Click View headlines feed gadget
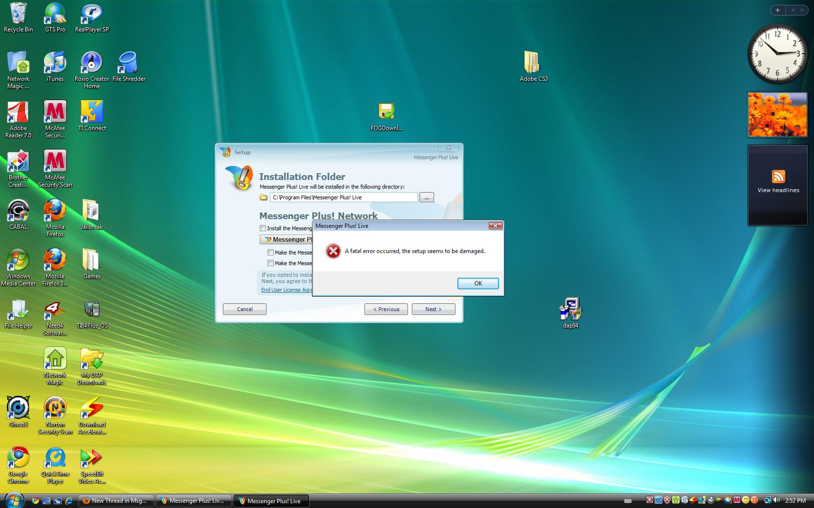814x508 pixels. click(x=778, y=183)
